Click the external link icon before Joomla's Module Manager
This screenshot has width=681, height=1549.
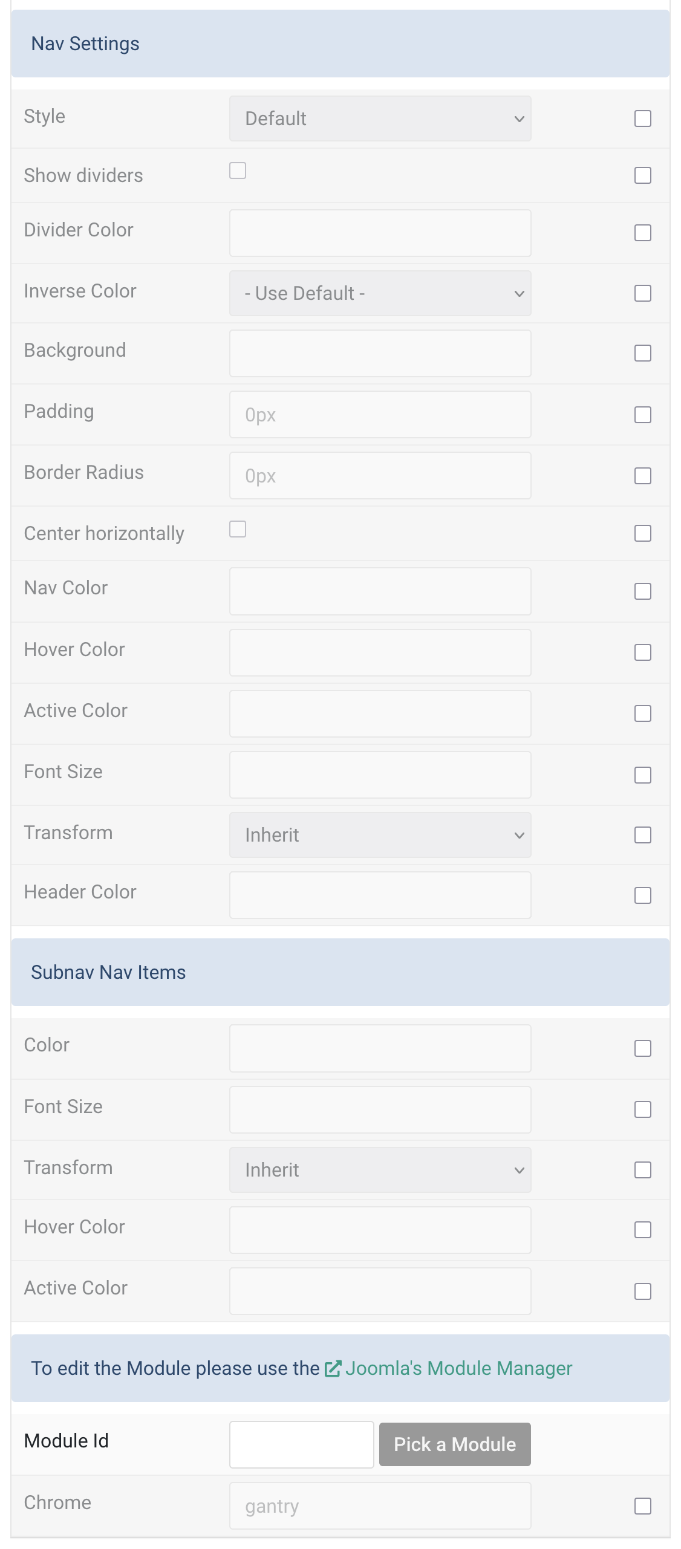pos(333,1368)
